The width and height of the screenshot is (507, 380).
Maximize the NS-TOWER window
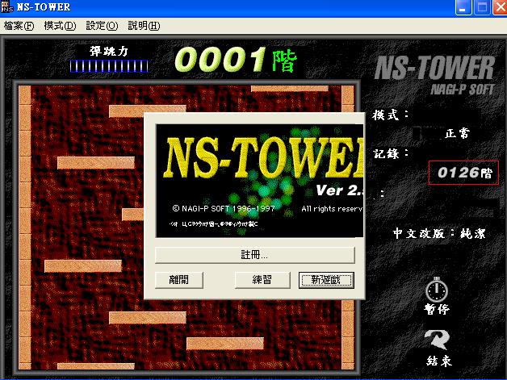(482, 7)
